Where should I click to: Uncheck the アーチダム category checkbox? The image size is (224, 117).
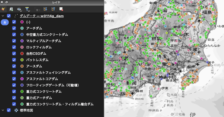[14, 28]
